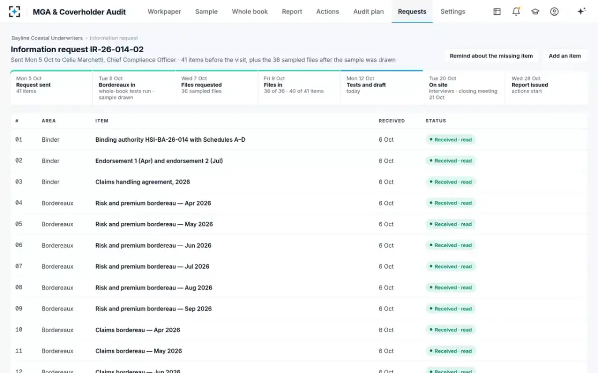The height and width of the screenshot is (373, 598).
Task: Click status badge for Binding authority row
Action: [x=450, y=140]
